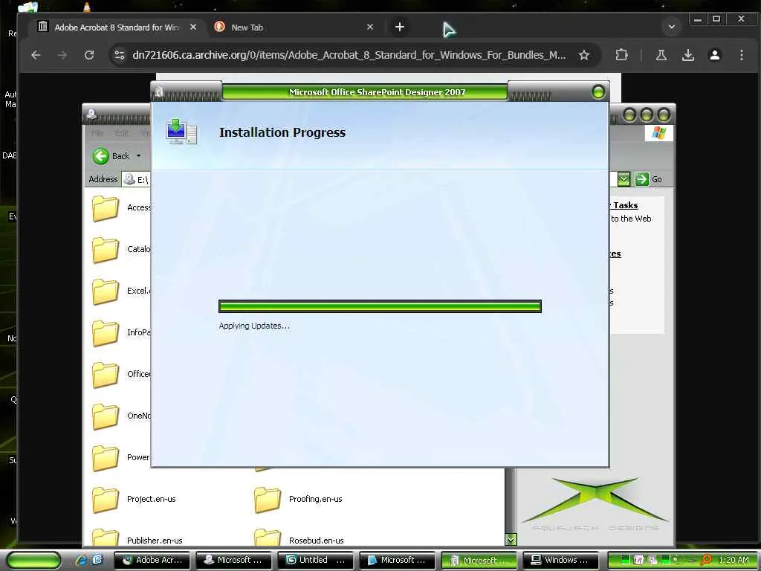Select the Excel folder icon
Viewport: 761px width, 571px height.
106,291
